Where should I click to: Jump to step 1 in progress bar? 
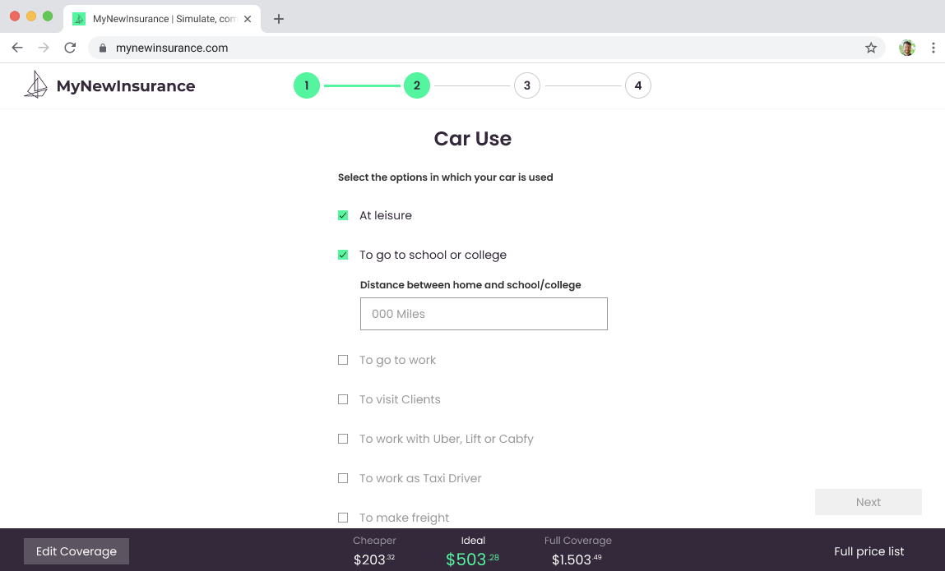(306, 85)
